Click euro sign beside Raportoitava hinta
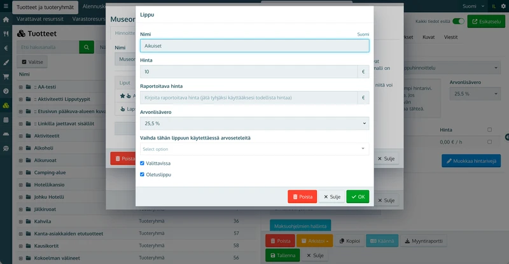Viewport: 509px width, 264px height. point(363,98)
